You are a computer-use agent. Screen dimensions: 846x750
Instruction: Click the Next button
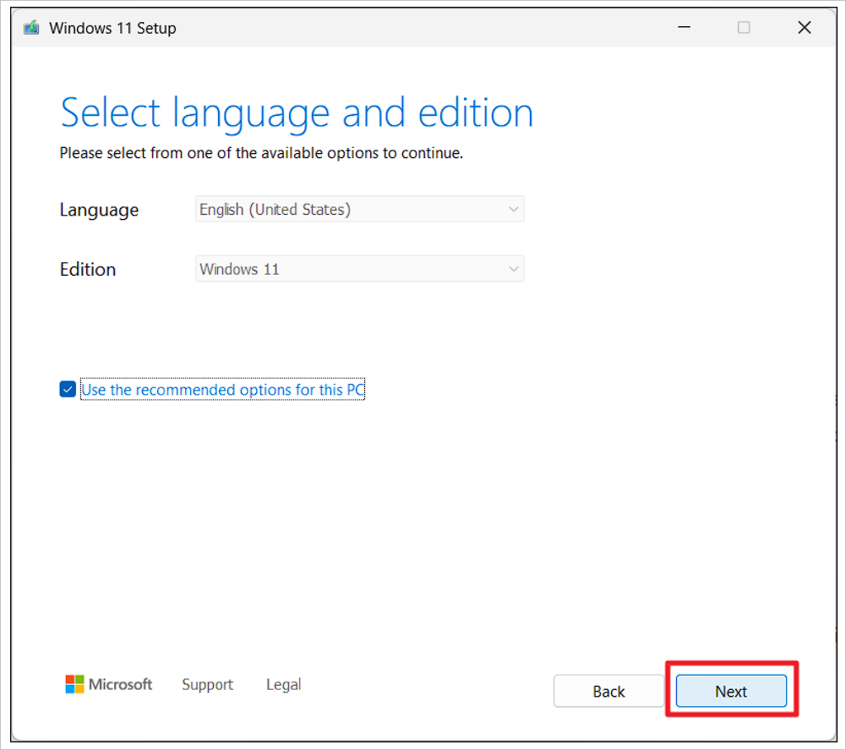tap(731, 691)
